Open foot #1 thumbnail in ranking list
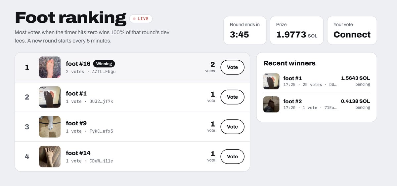The height and width of the screenshot is (186, 397). pos(50,97)
